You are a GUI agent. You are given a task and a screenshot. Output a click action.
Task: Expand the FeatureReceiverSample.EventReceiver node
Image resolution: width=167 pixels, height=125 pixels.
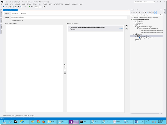click(139, 30)
